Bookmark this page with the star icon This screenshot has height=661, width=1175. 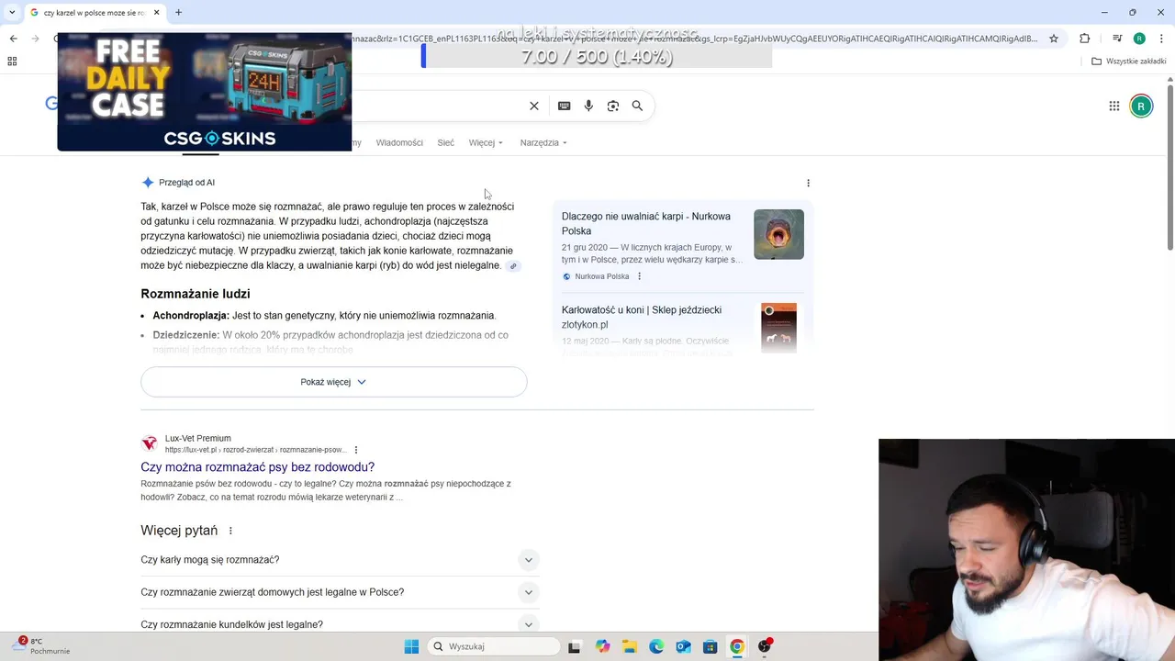[1054, 38]
